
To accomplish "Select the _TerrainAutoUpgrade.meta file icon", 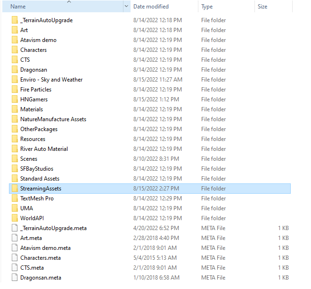I will tap(15, 228).
